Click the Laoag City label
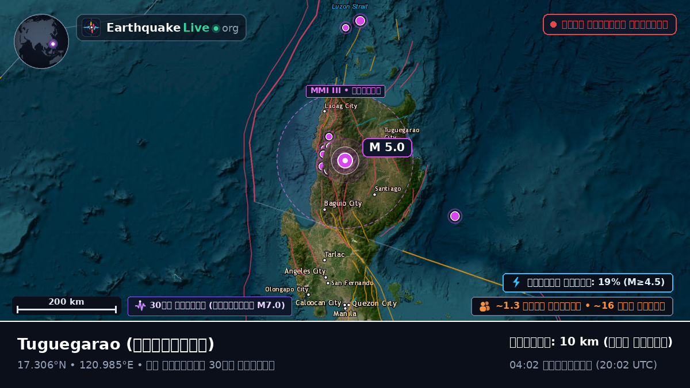Image resolution: width=690 pixels, height=388 pixels. click(341, 106)
